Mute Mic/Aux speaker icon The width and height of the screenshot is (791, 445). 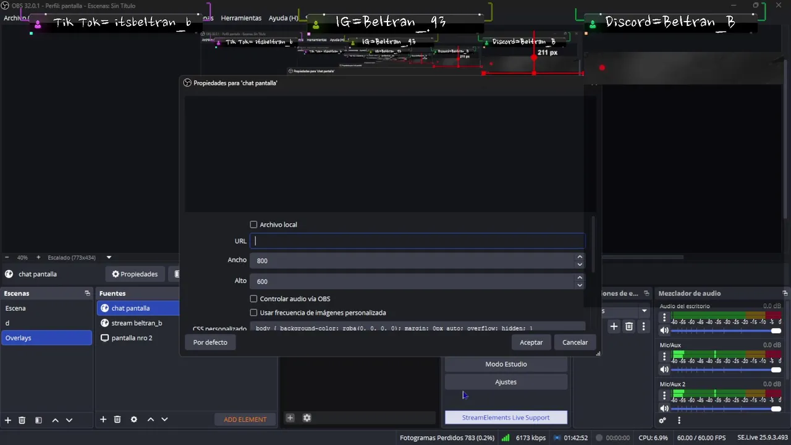pos(664,370)
